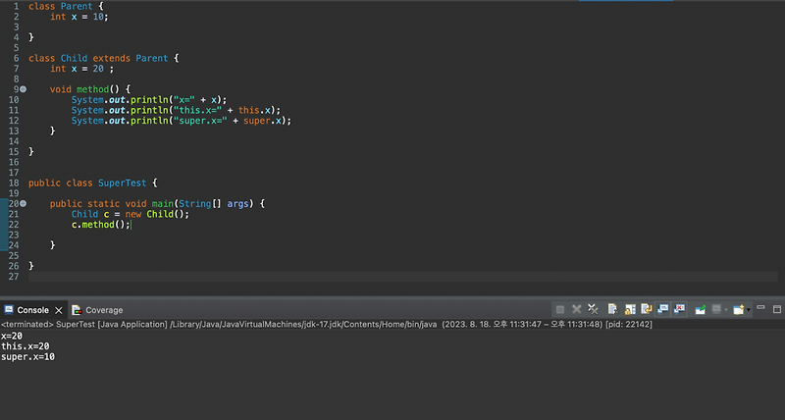The width and height of the screenshot is (785, 420).
Task: Click the 'class Parent {' declaration line
Action: (x=66, y=7)
